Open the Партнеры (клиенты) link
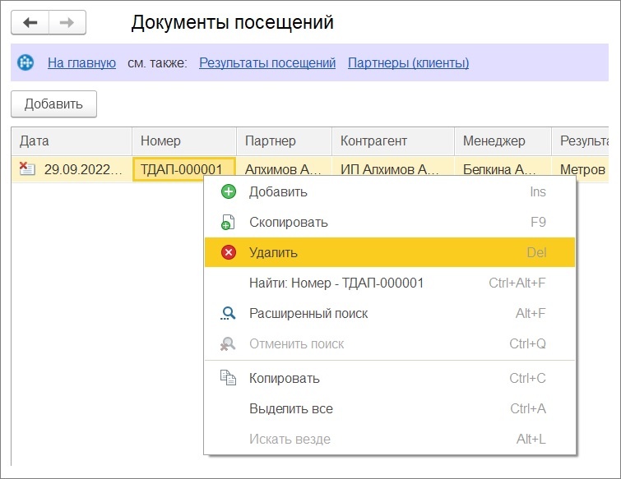The height and width of the screenshot is (479, 621). coord(408,63)
